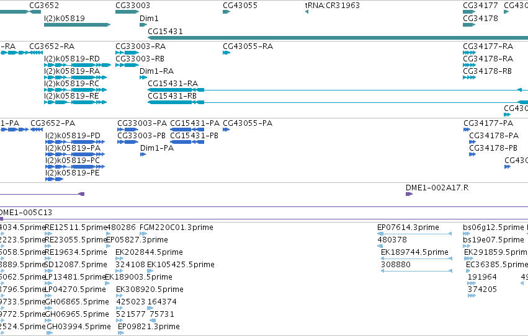Select transcript CG34177-RA
Screen dimensions: 528x336
coord(488,46)
